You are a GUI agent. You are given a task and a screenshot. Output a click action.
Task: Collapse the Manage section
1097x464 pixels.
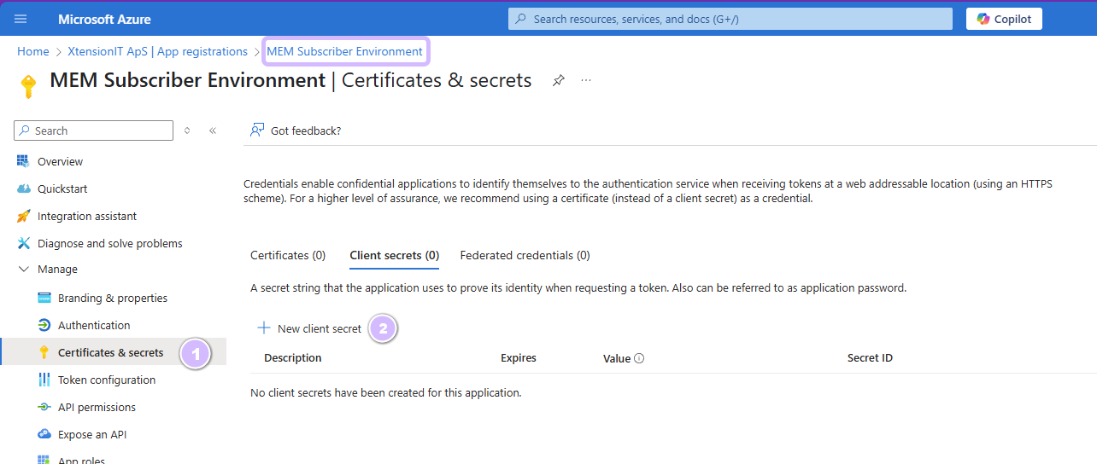[x=24, y=270]
